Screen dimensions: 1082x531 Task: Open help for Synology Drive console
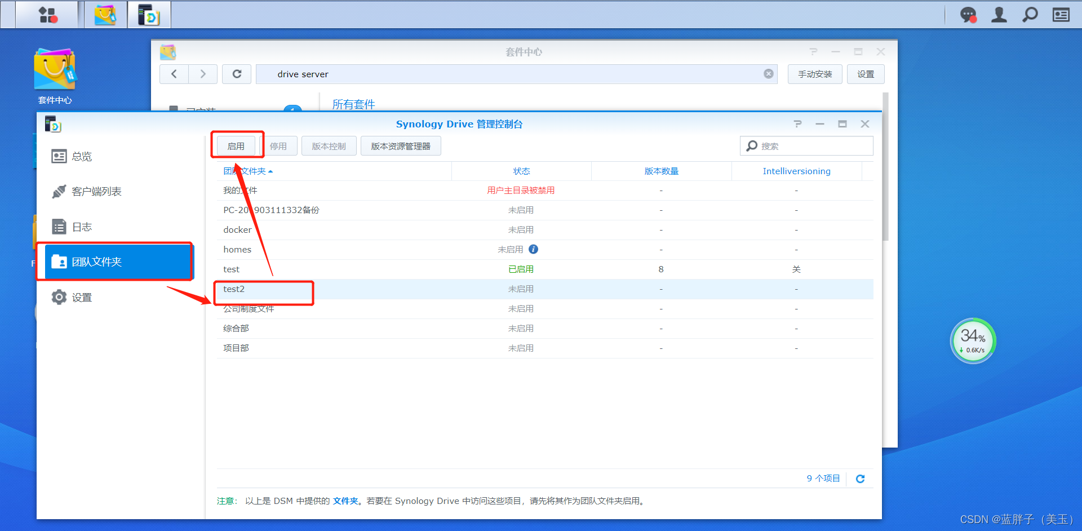click(797, 124)
